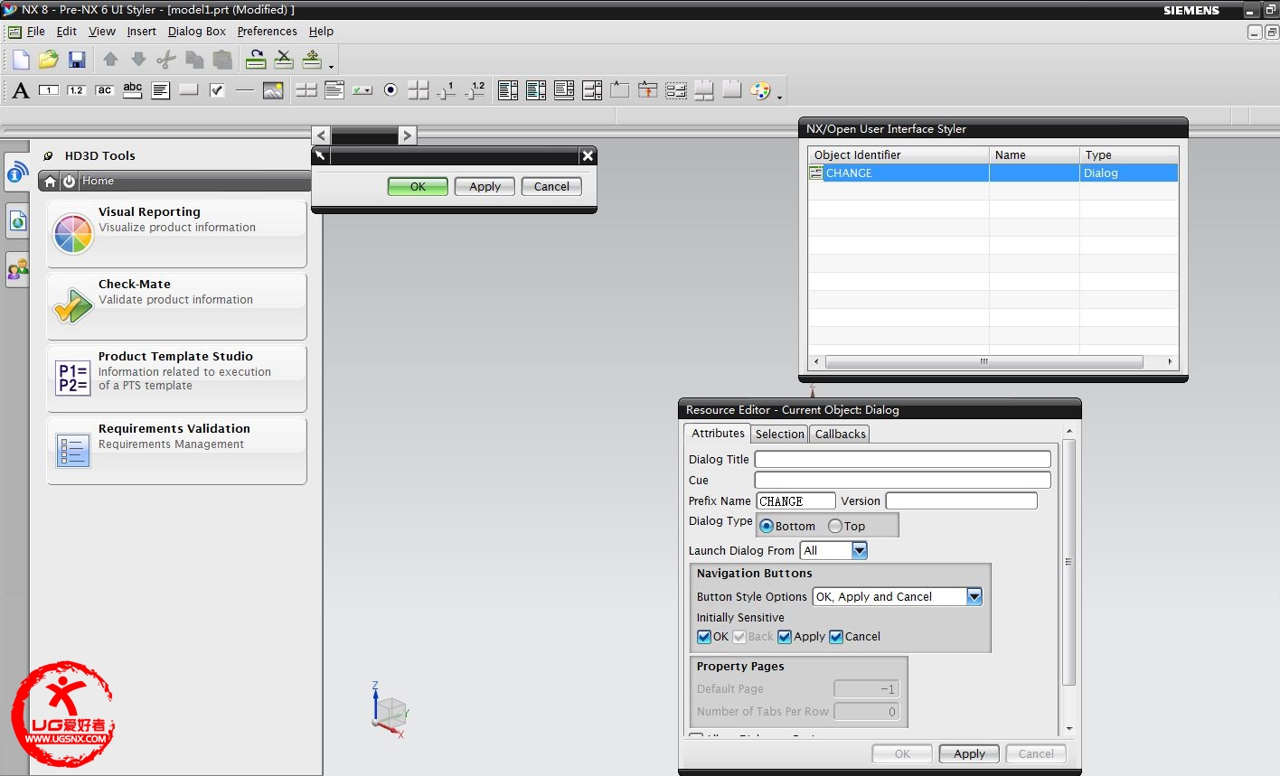This screenshot has width=1280, height=776.
Task: Click Apply in the Resource Editor
Action: [969, 753]
